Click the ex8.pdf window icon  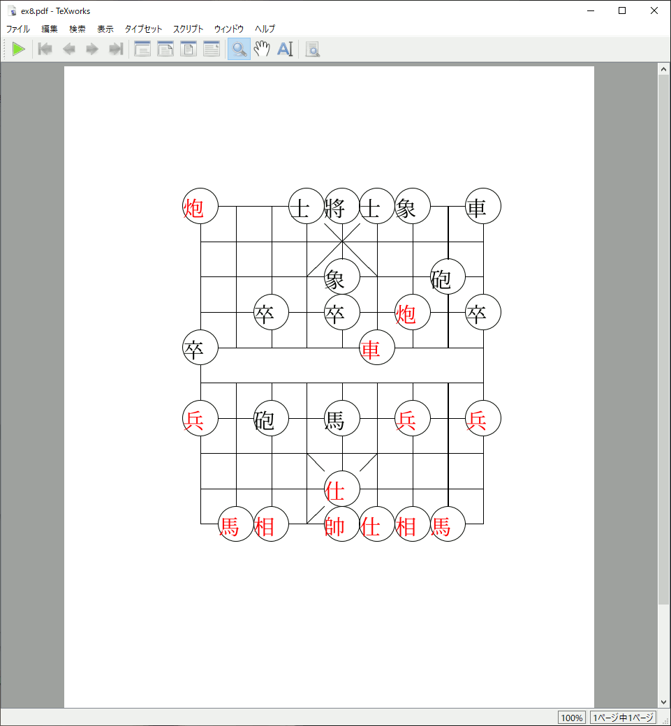12,10
